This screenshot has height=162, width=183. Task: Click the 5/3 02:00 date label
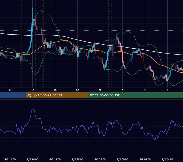145,159
